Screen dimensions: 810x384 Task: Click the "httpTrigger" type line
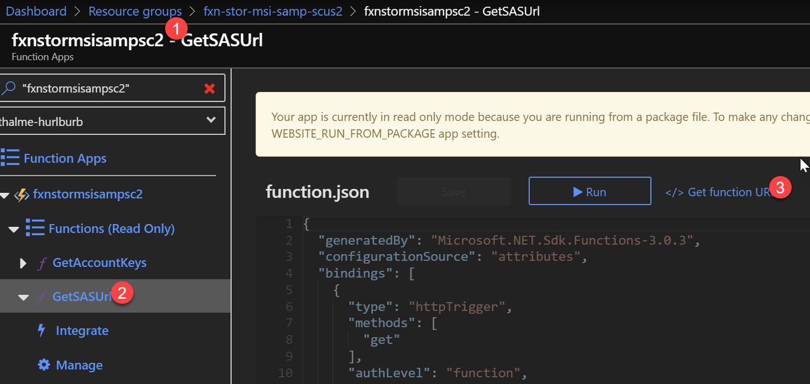click(430, 307)
